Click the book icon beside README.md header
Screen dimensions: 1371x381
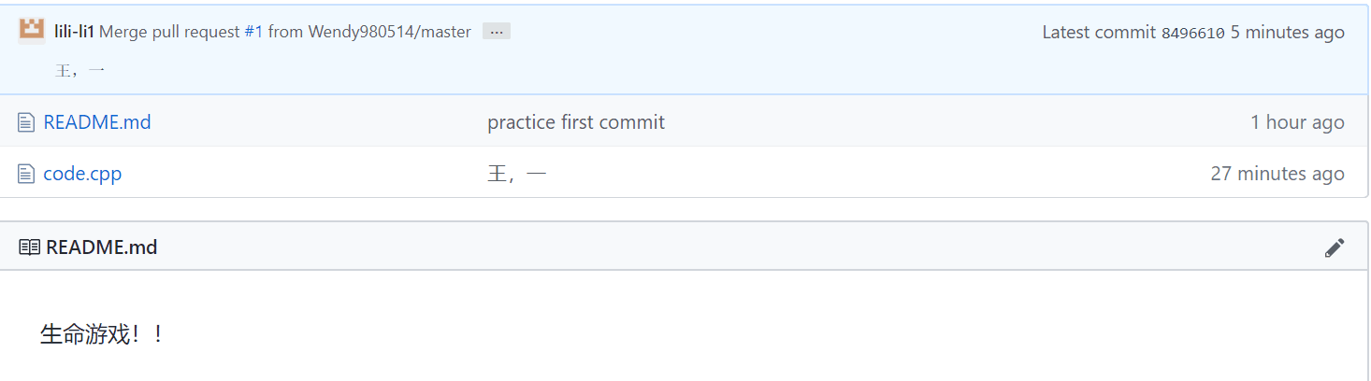pyautogui.click(x=30, y=247)
